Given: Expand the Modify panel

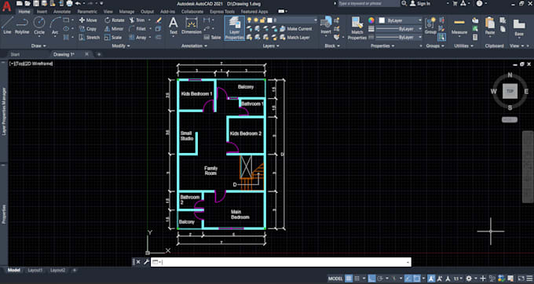Looking at the screenshot, I should (x=121, y=46).
